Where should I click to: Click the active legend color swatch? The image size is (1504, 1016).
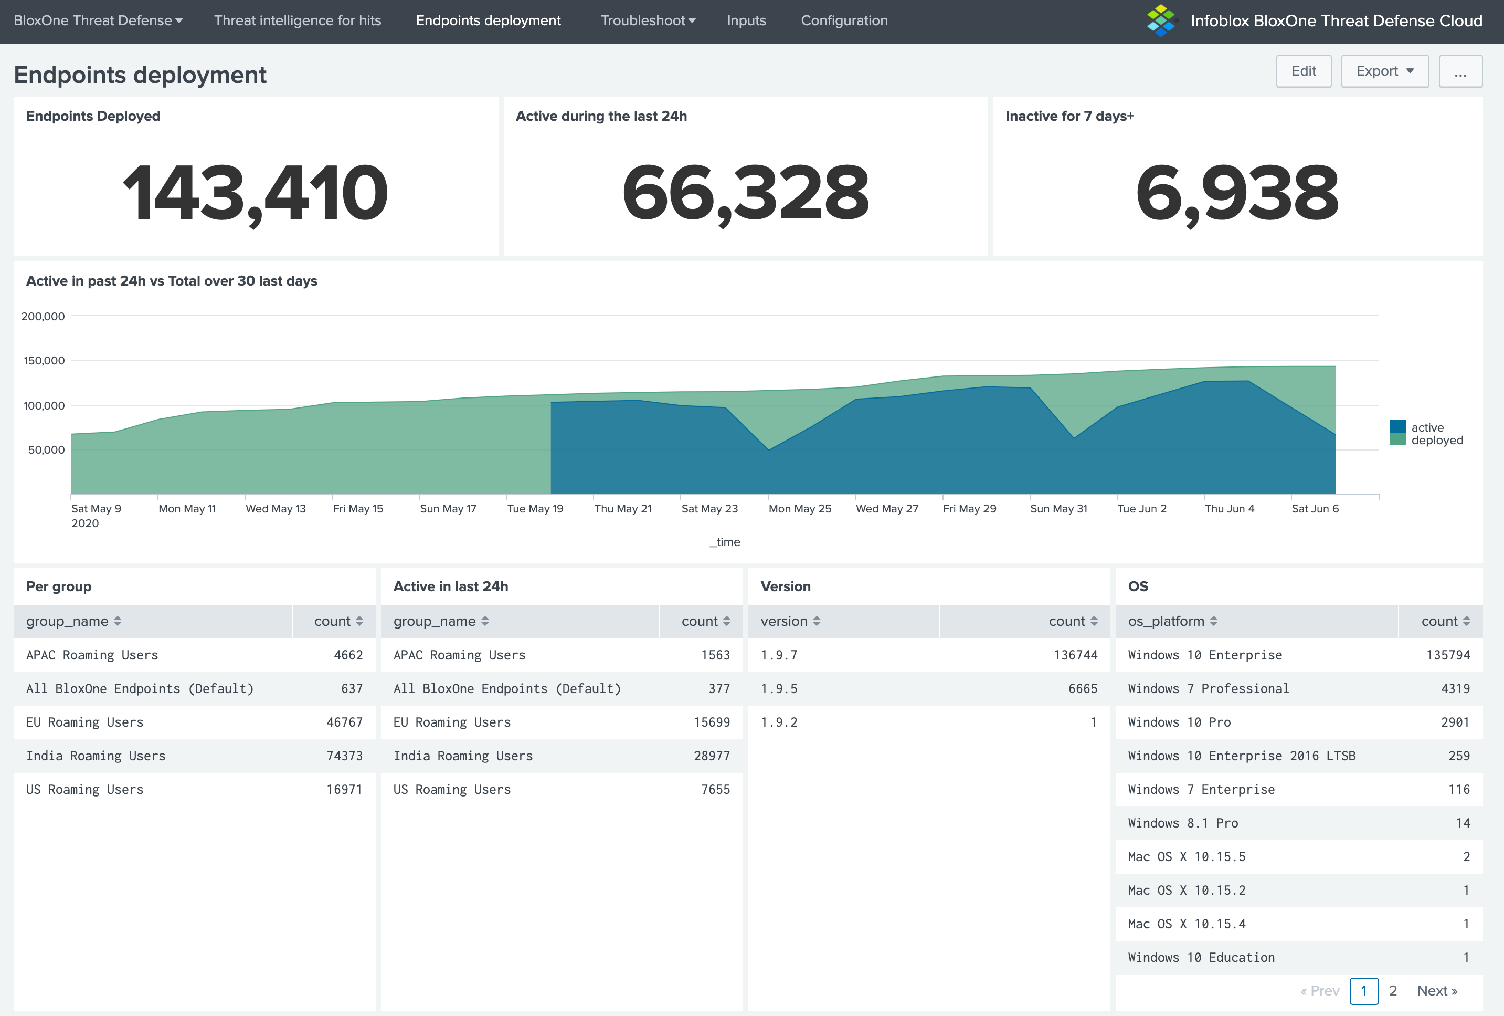click(1398, 427)
